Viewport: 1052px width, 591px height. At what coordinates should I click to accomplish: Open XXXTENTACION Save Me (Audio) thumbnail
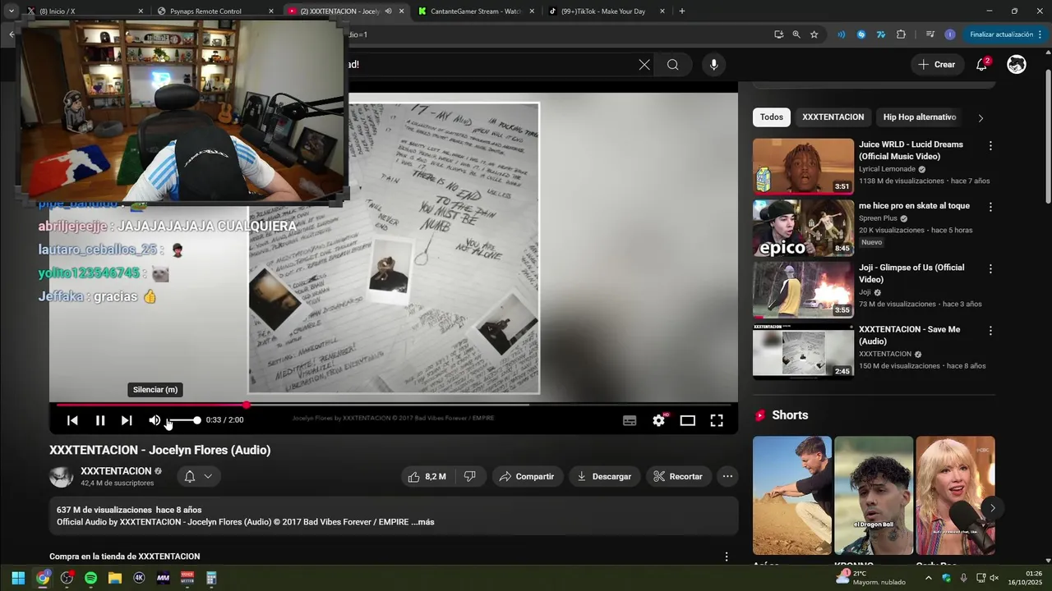point(803,350)
